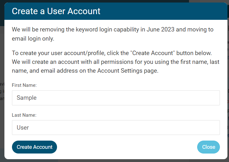Click the keyword login removal paragraph
The height and width of the screenshot is (162, 229).
(112, 34)
